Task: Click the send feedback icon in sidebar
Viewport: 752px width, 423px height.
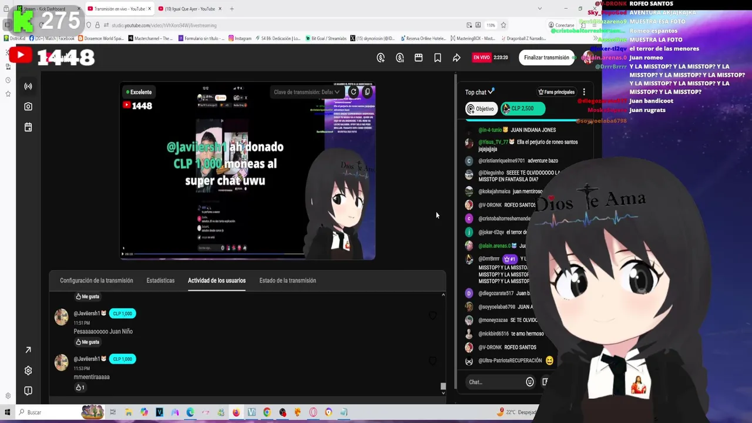Action: pos(28,391)
